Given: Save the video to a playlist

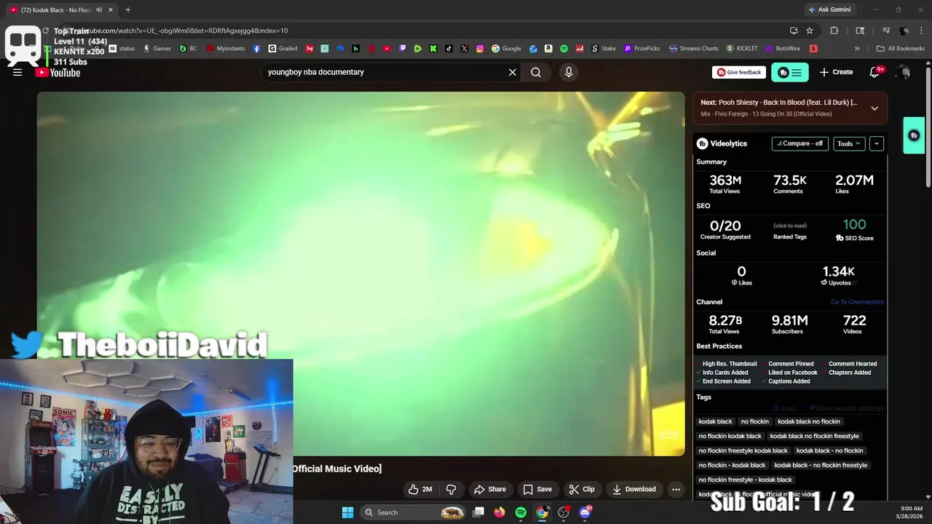Looking at the screenshot, I should click(537, 489).
